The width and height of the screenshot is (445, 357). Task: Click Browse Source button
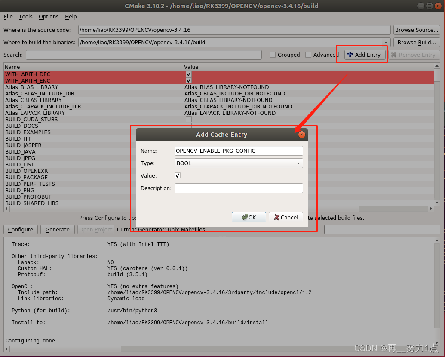417,30
